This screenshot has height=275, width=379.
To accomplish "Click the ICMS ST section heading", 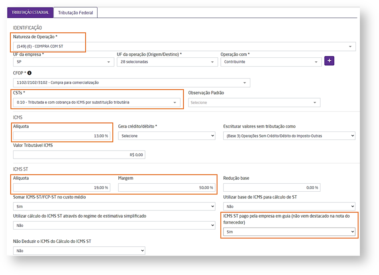I will (x=21, y=169).
